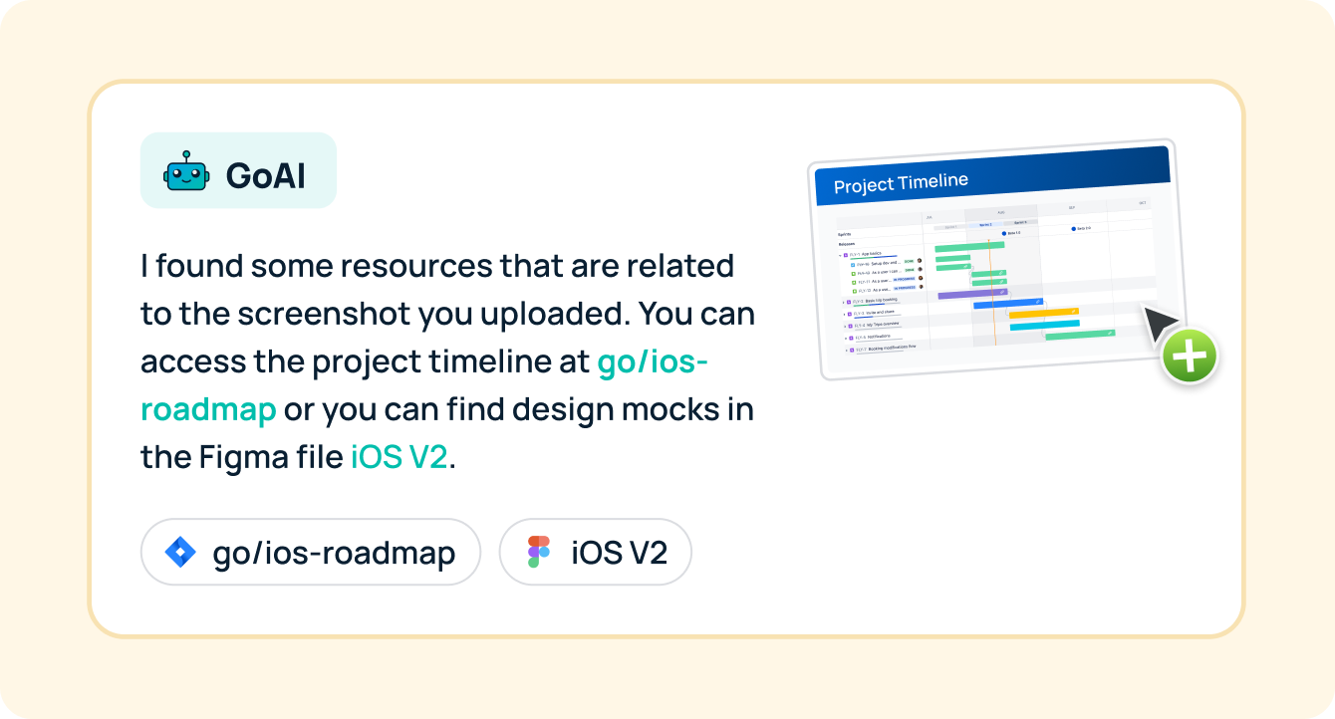Expand the FLY-2 Basic trip booking epic

(843, 301)
